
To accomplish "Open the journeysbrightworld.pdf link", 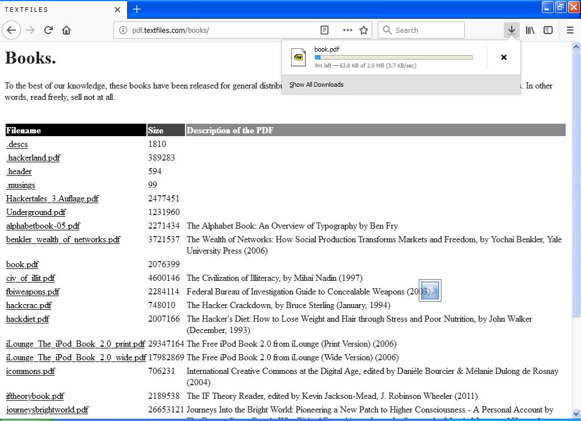I will pyautogui.click(x=48, y=410).
